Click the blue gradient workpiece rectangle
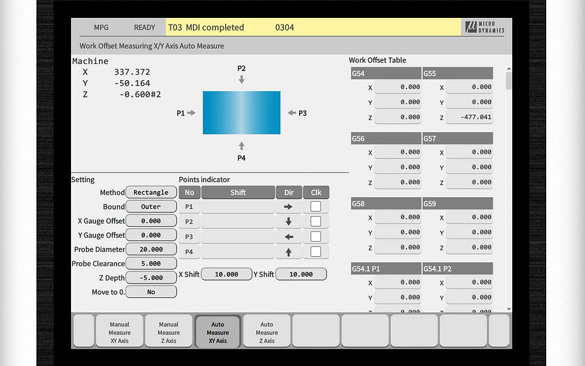 pos(241,112)
